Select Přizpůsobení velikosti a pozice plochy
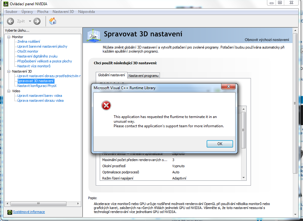 click(44, 61)
